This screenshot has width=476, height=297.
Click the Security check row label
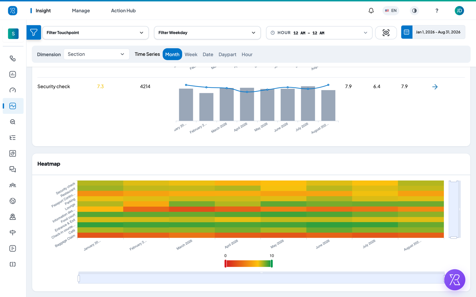54,86
